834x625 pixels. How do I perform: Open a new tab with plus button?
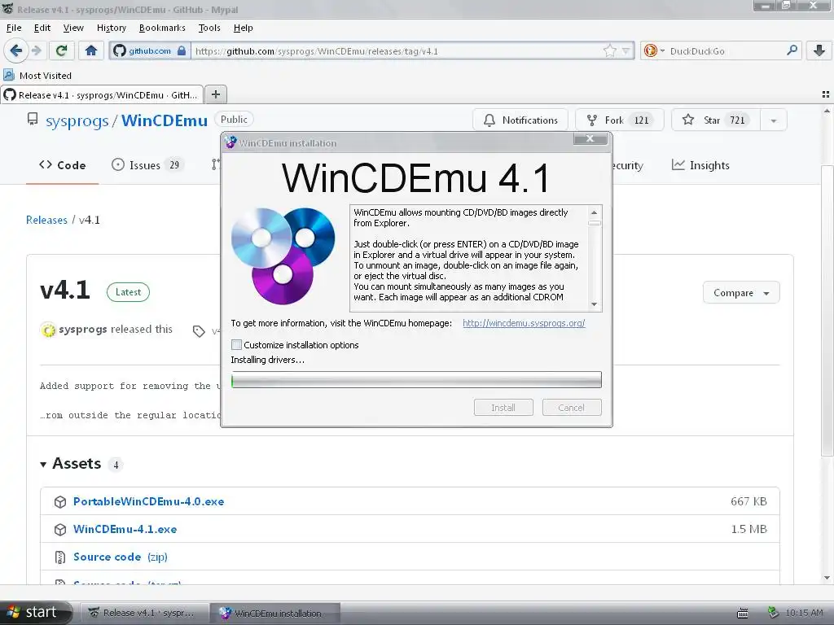tap(215, 94)
